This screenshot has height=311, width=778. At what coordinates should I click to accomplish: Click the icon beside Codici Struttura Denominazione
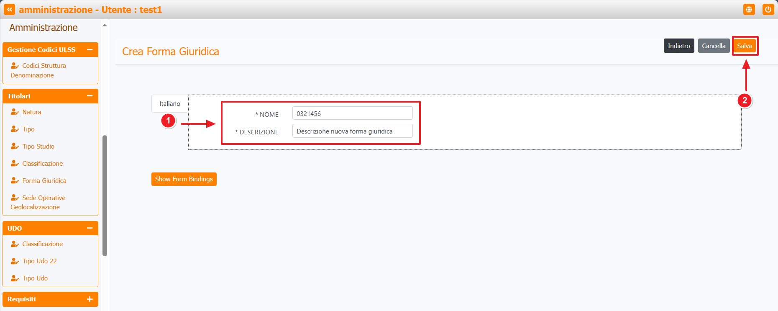[15, 66]
